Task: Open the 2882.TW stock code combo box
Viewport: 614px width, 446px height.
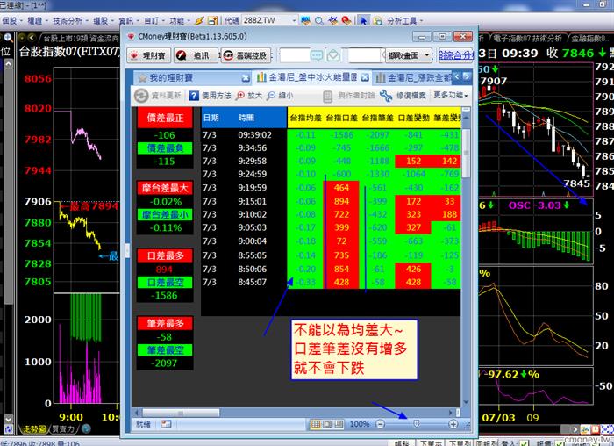Action: [x=269, y=20]
